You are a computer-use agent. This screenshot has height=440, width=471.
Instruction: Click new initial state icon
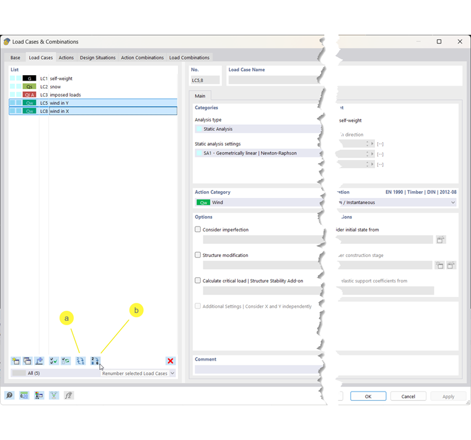[x=441, y=240]
